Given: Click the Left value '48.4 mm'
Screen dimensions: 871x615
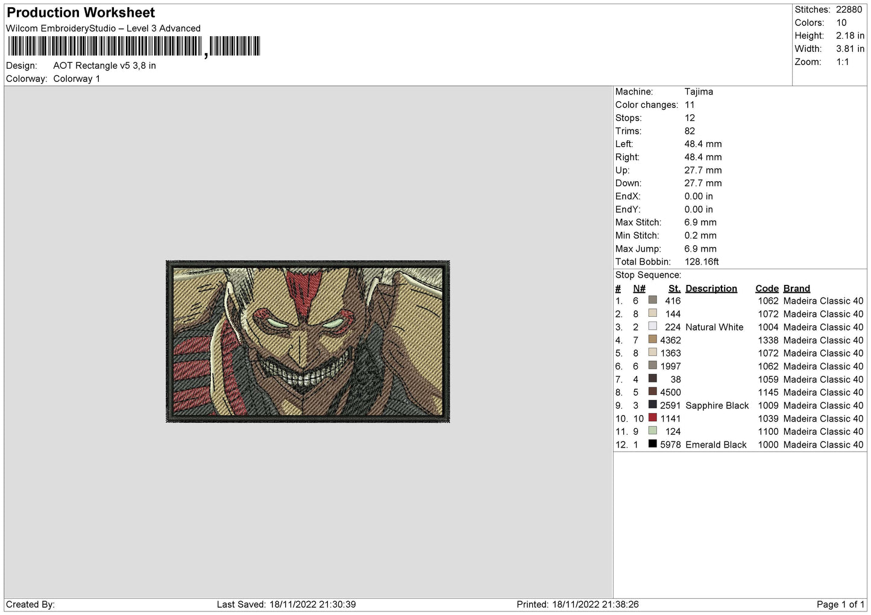Looking at the screenshot, I should coord(703,144).
